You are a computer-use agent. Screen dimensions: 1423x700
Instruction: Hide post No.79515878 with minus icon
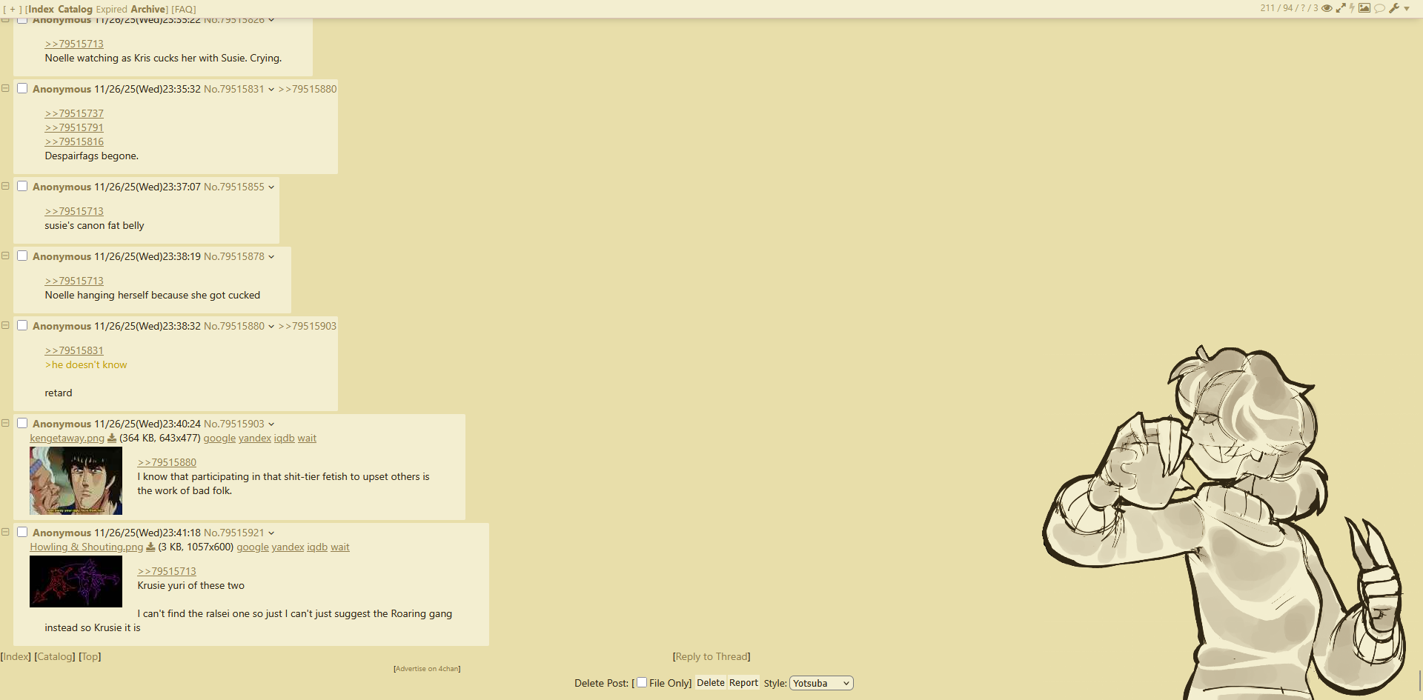point(5,256)
